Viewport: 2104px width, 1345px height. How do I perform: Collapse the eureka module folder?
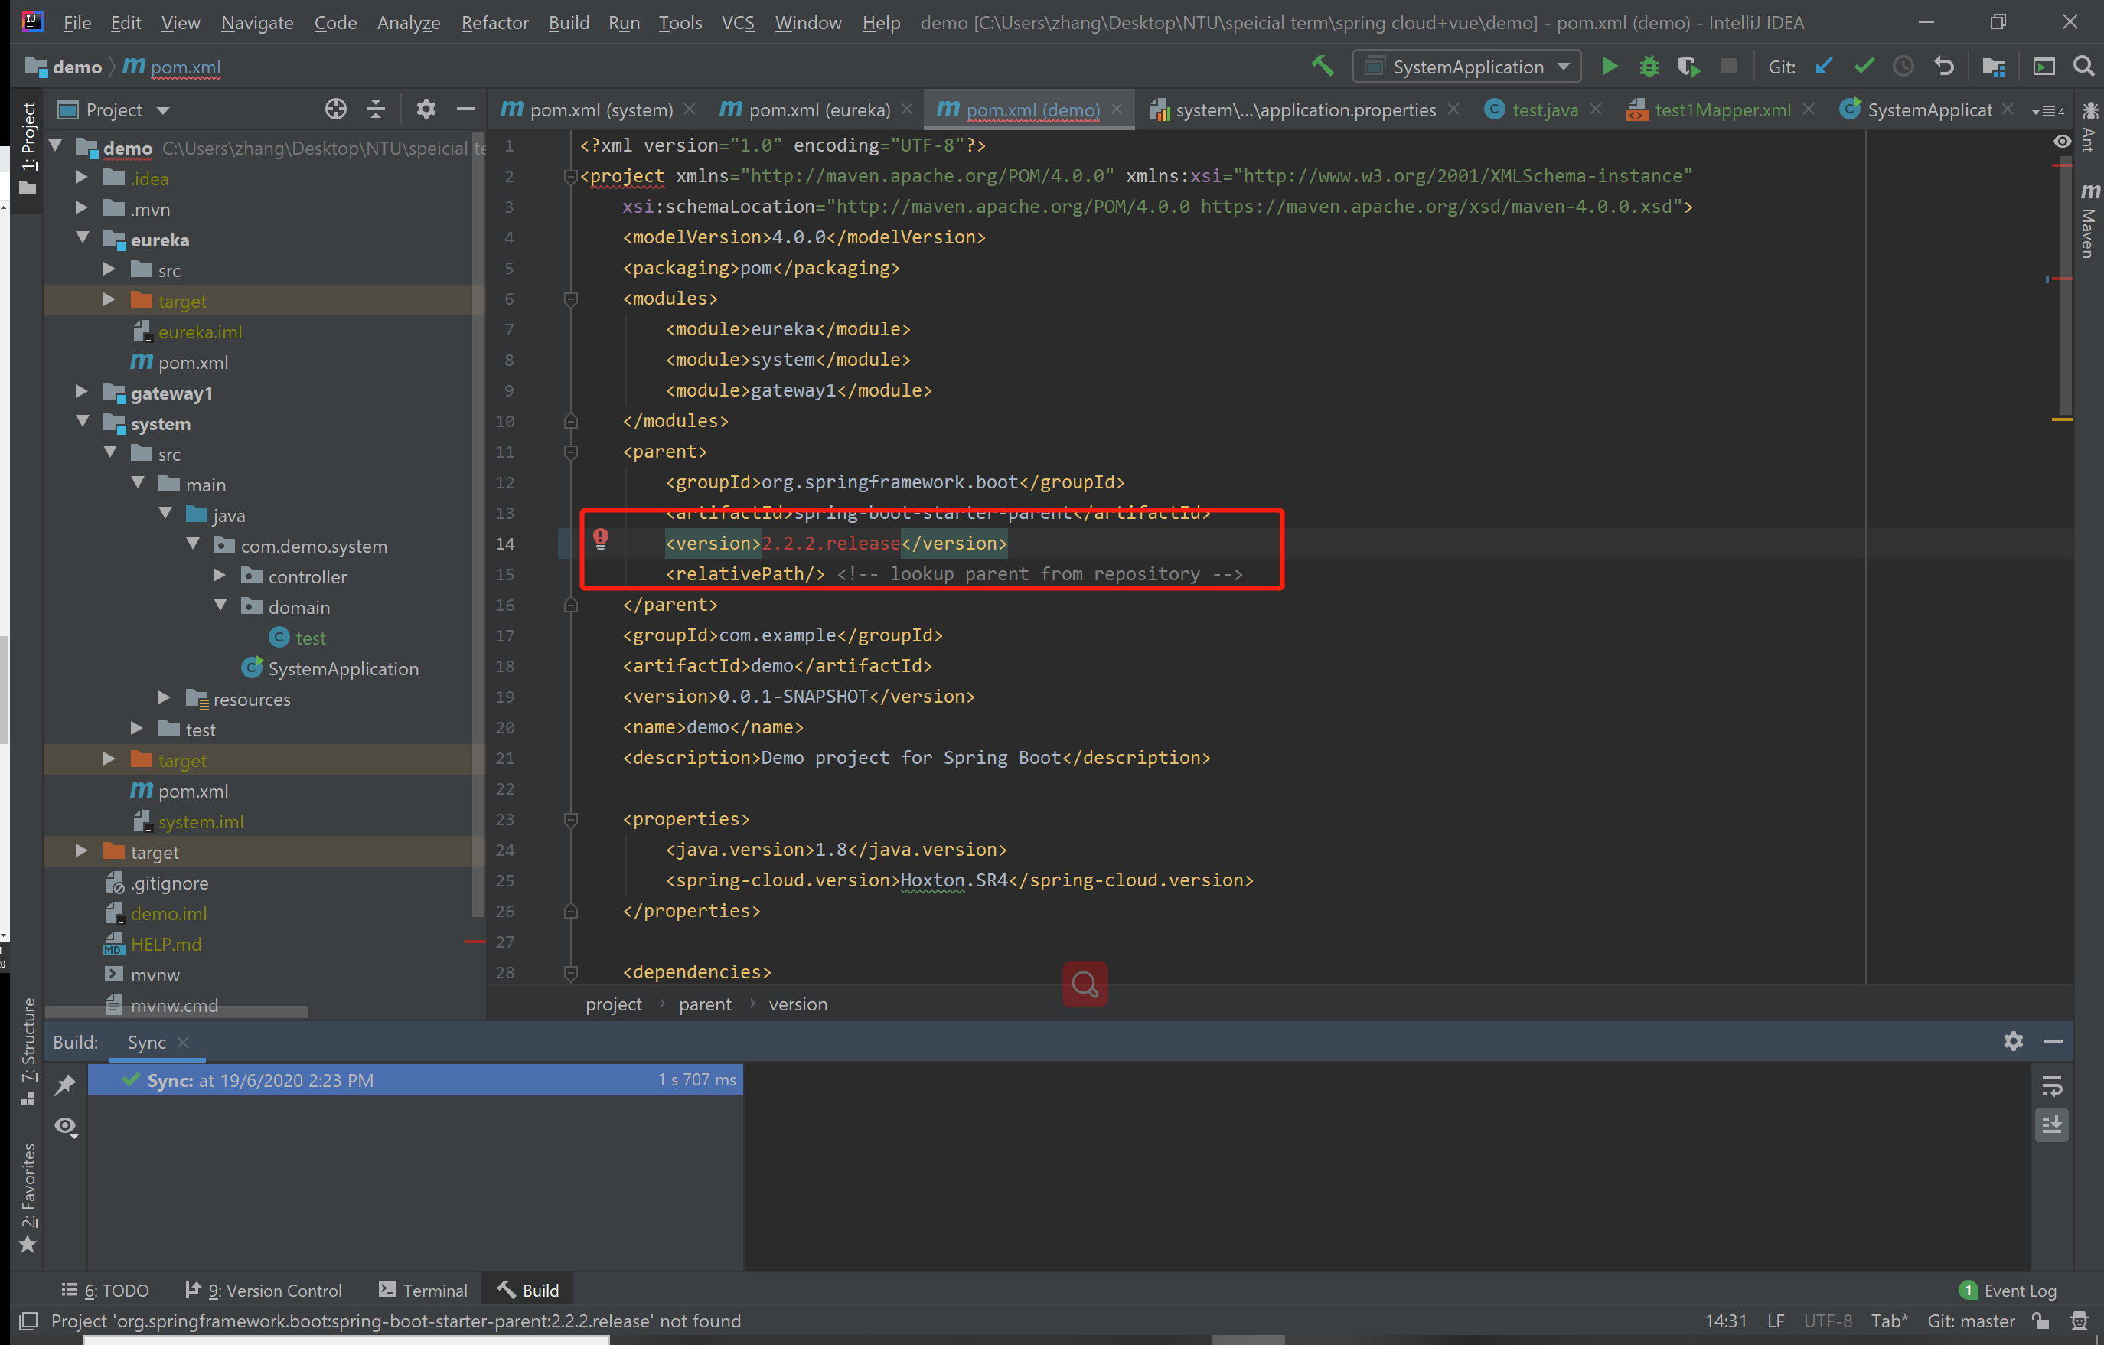click(x=83, y=238)
